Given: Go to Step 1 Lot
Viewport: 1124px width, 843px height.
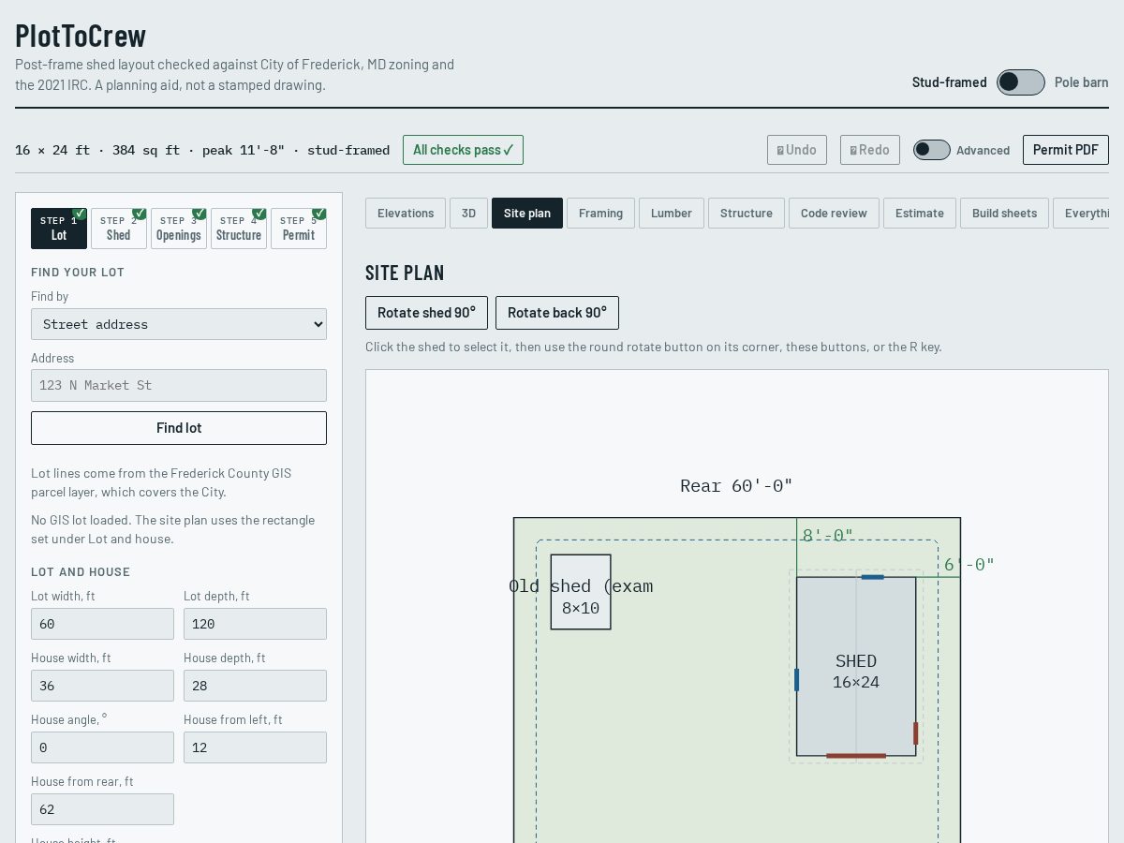Looking at the screenshot, I should click(59, 229).
